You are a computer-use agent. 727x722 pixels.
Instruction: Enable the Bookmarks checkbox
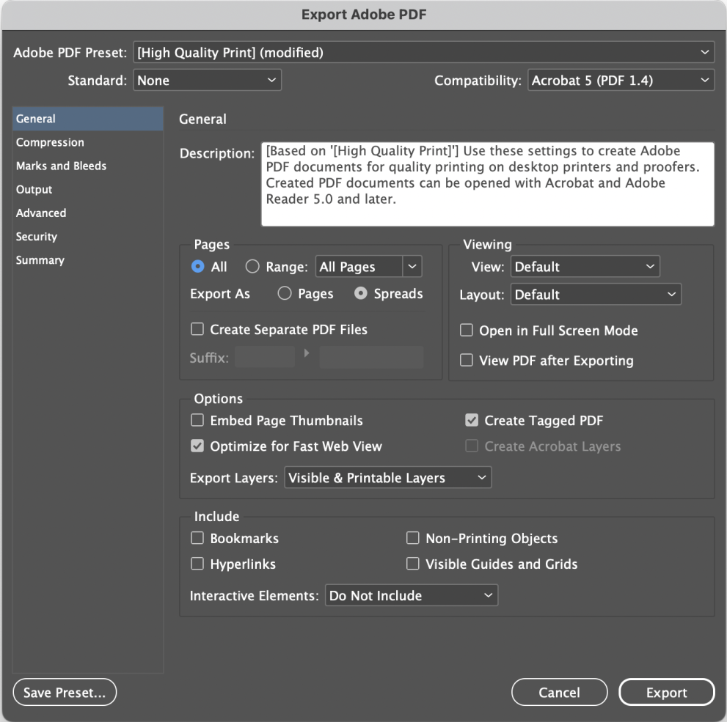click(x=197, y=538)
